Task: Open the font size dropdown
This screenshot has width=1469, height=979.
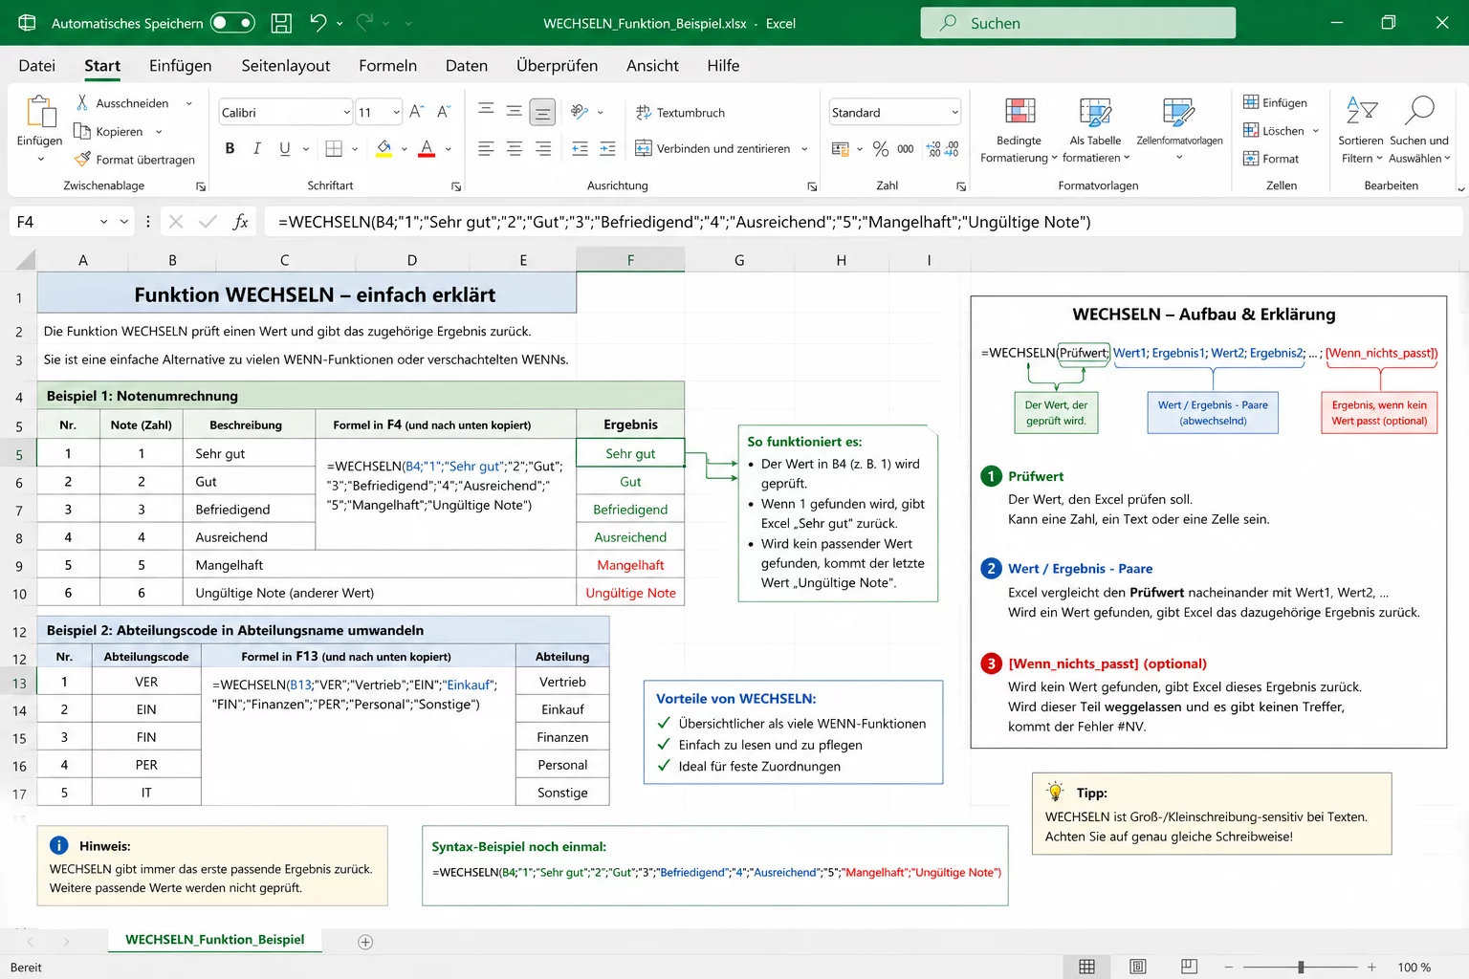Action: [396, 113]
